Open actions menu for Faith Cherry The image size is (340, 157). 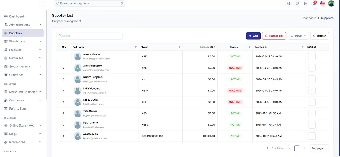(x=312, y=125)
